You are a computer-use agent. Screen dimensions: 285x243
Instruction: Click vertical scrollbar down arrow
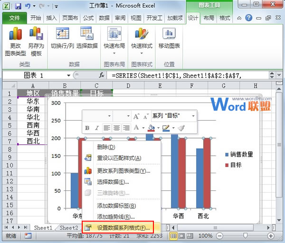[x=279, y=220]
